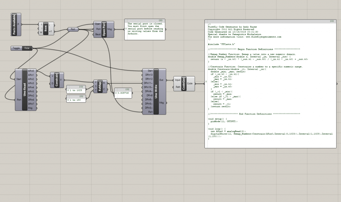Click the '0 1 to 1028' domain panel

pyautogui.click(x=76, y=90)
